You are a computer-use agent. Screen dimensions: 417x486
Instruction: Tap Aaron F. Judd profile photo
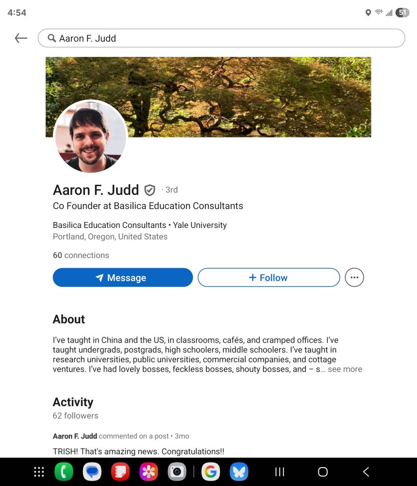[x=90, y=136]
